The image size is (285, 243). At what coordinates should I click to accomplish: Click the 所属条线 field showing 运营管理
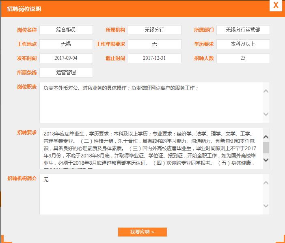point(66,73)
